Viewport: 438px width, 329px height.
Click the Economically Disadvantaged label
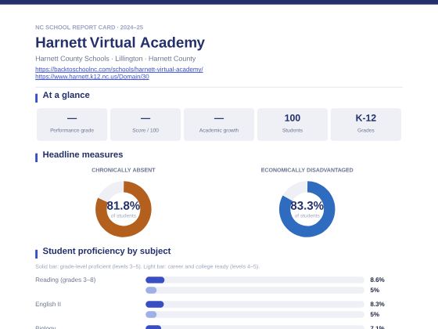tap(307, 170)
